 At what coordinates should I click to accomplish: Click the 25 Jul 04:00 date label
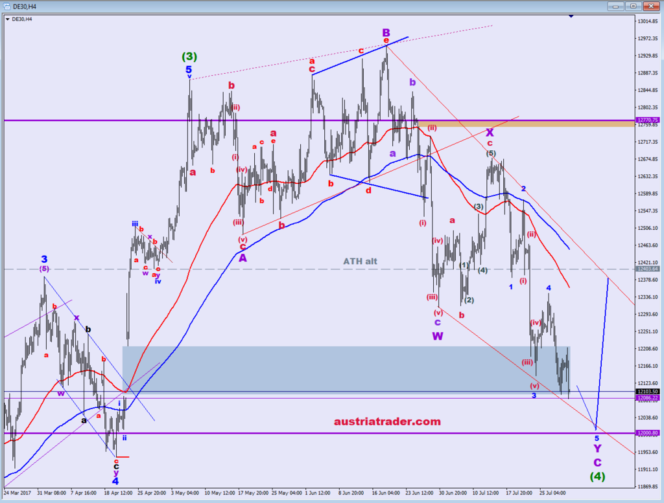coord(552,493)
